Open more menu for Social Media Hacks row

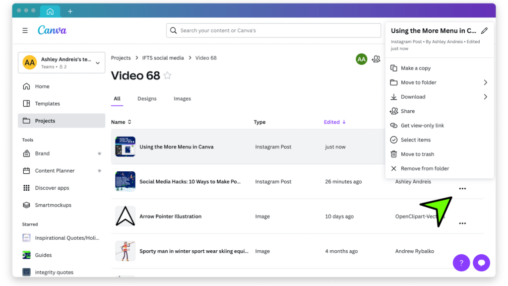(462, 188)
